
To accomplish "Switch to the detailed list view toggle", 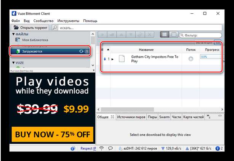I will click(164, 35).
